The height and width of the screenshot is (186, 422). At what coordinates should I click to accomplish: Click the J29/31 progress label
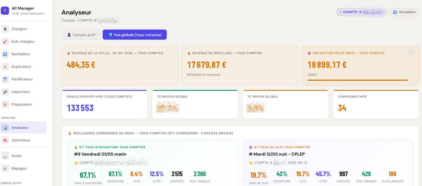coord(313,75)
